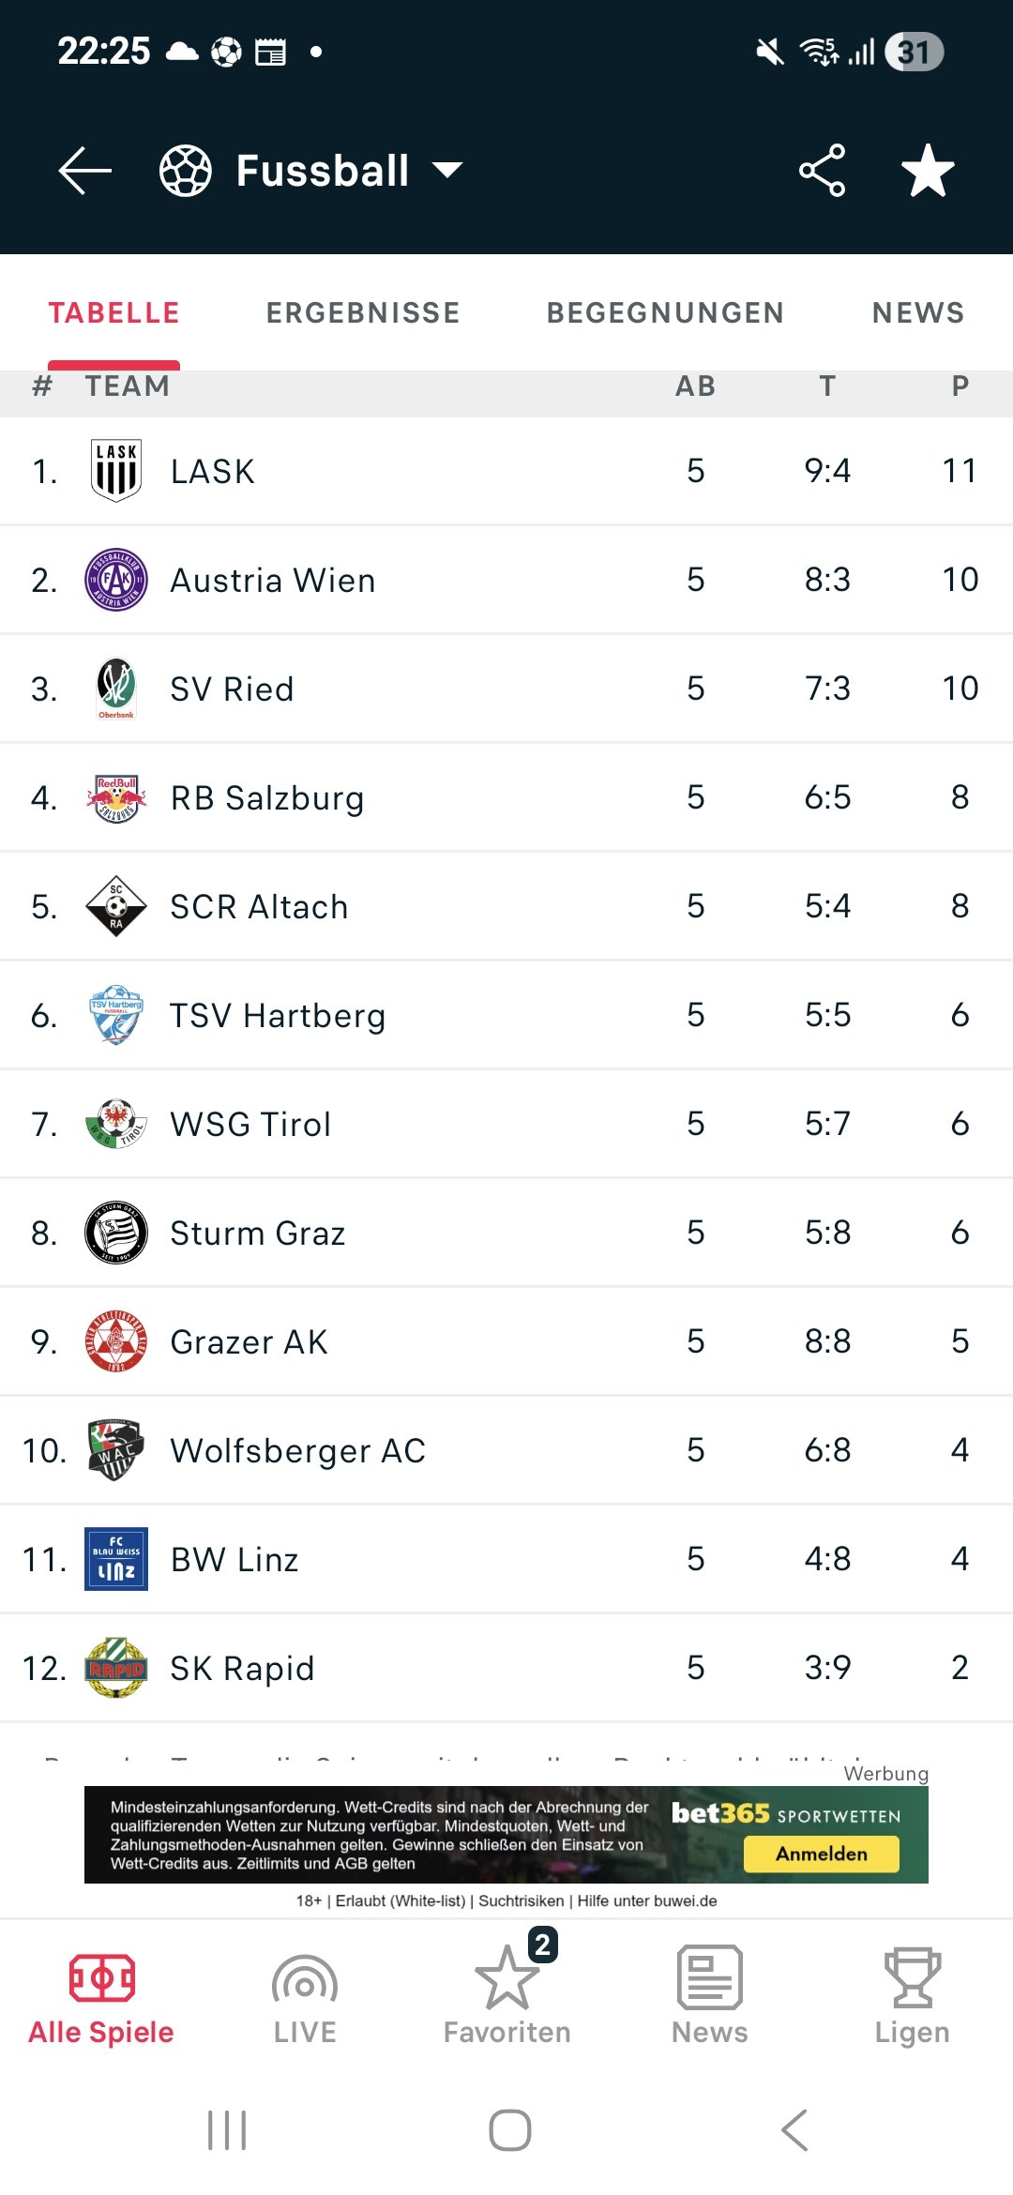
Task: Click the Anmelden button in the ad
Action: pos(821,1854)
